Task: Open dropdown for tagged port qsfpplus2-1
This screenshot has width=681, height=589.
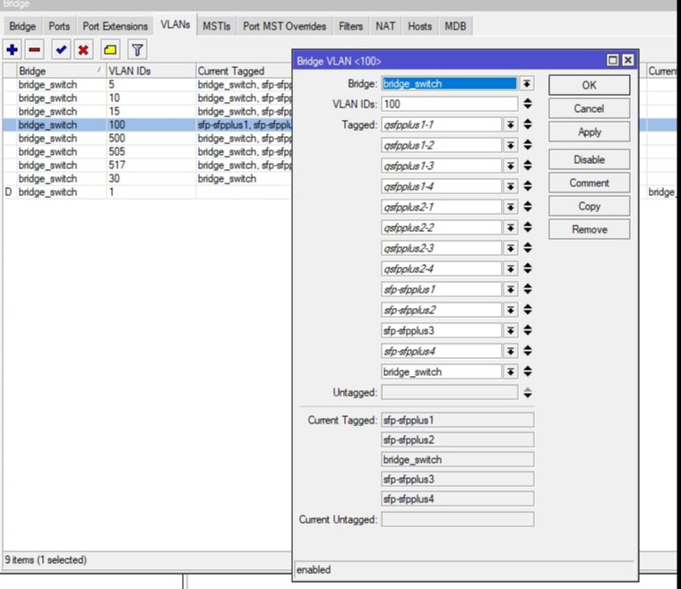Action: [x=511, y=208]
